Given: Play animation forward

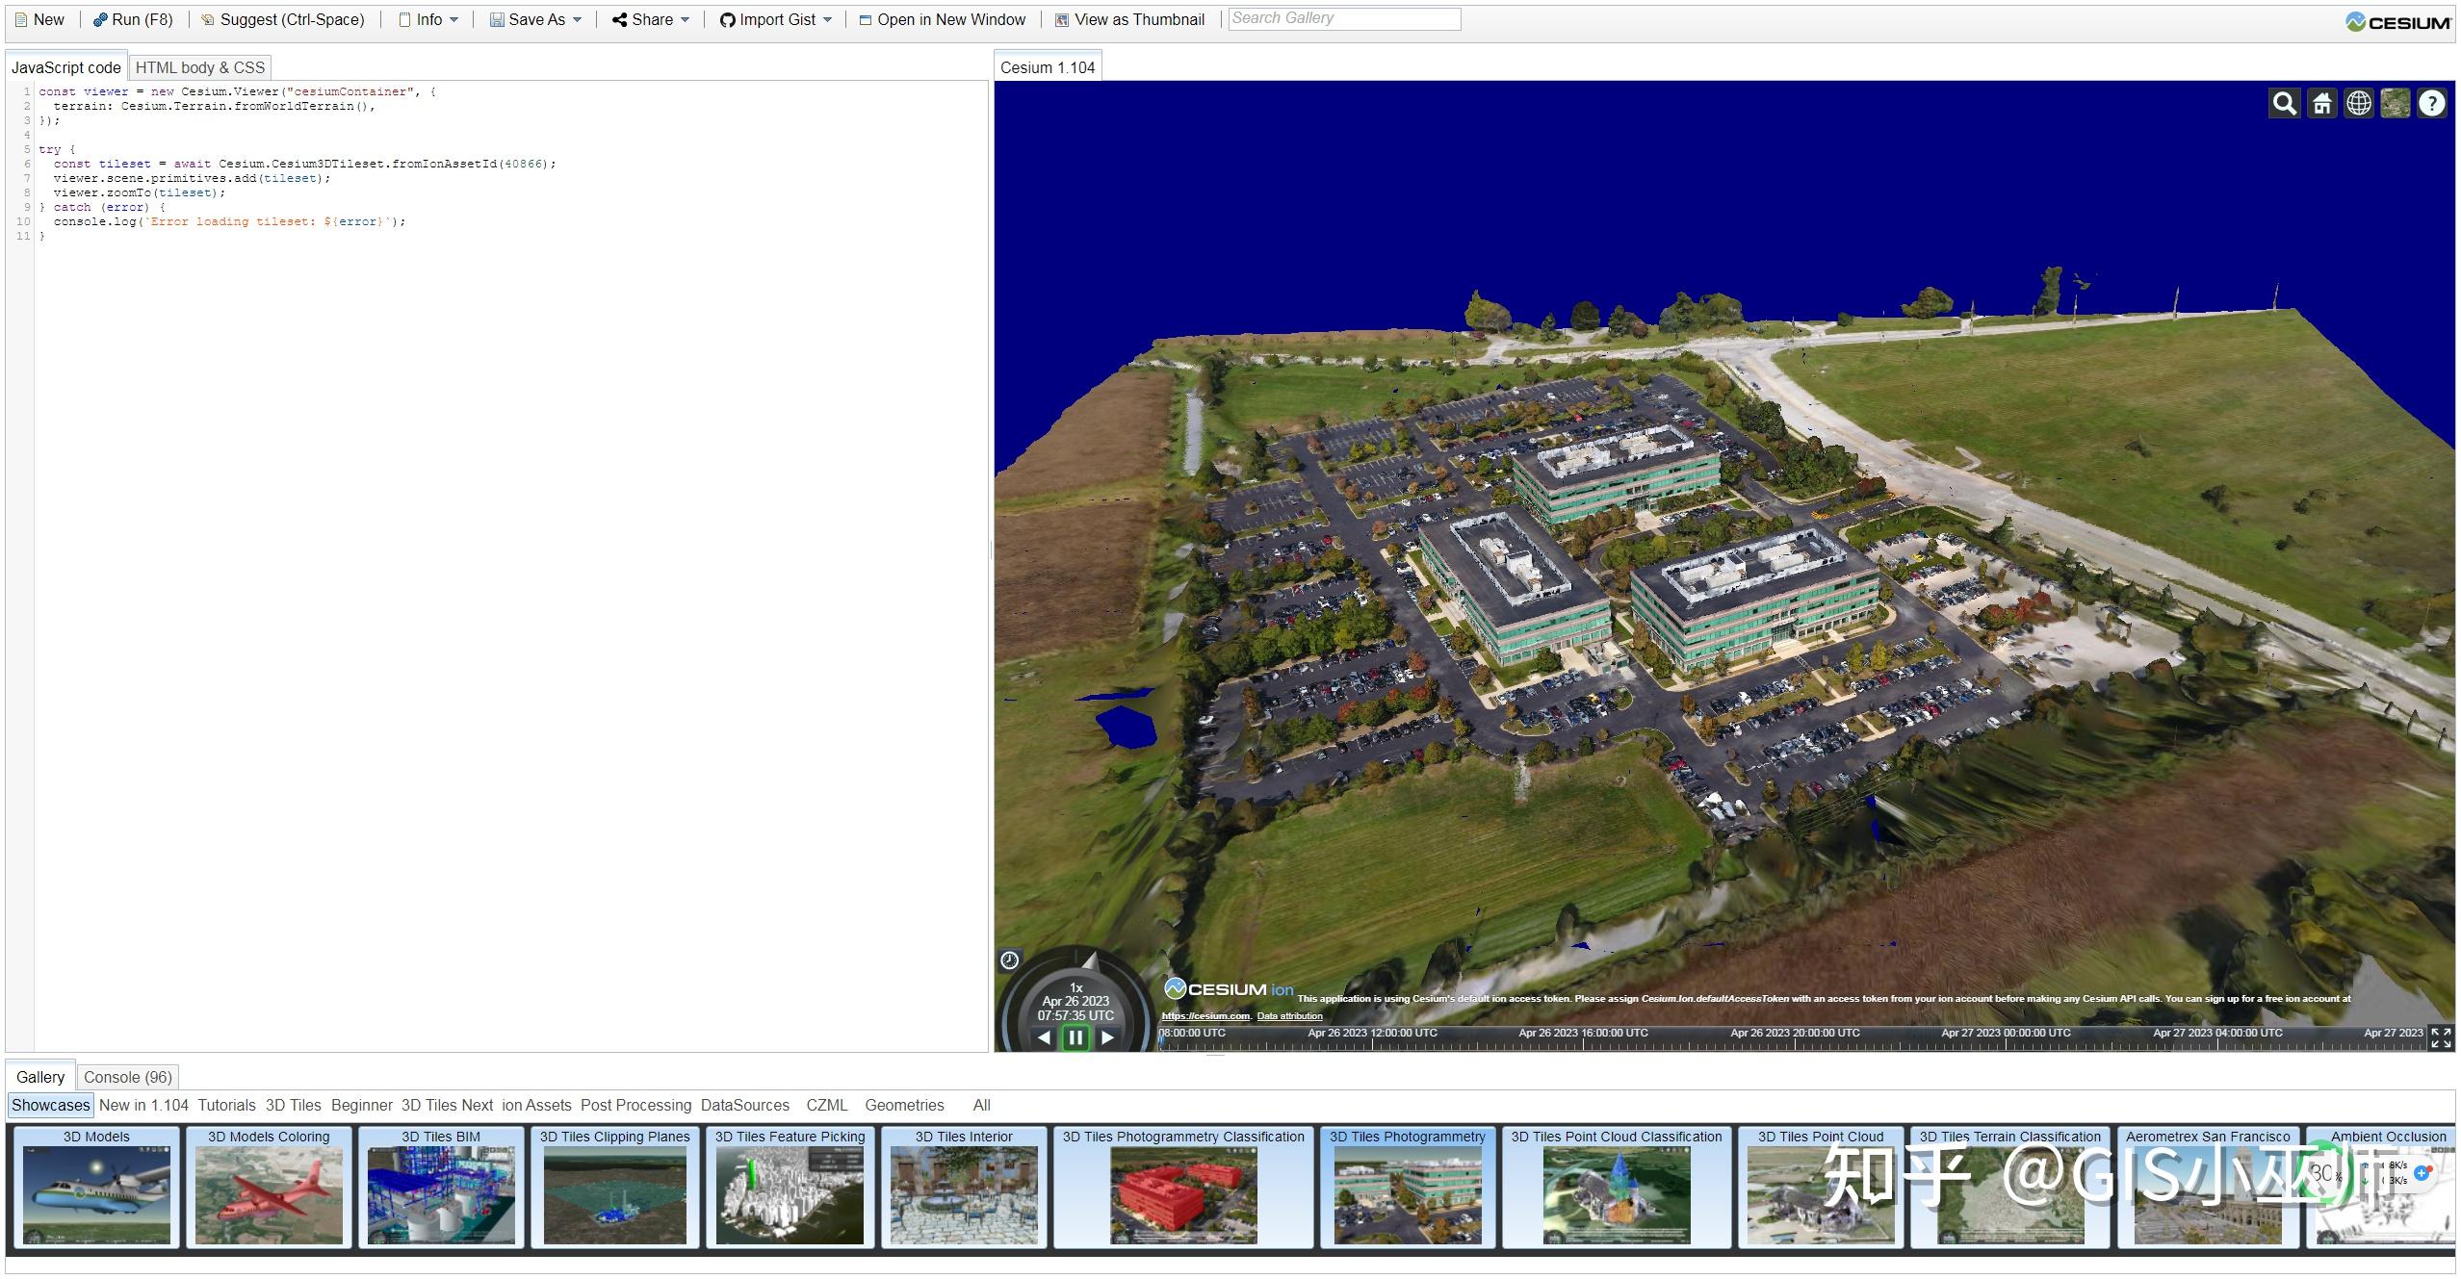Looking at the screenshot, I should (1108, 1037).
